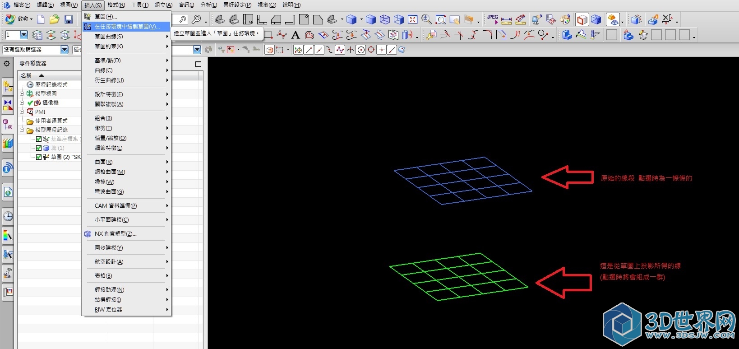
Task: Choose 在任務環境中繪製草圖 from the menu
Action: (x=127, y=27)
